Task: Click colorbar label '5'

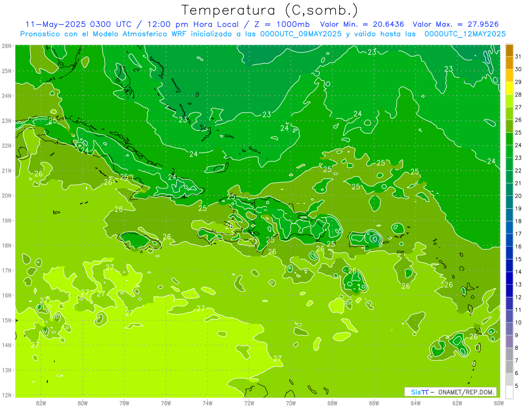Action: (517, 386)
